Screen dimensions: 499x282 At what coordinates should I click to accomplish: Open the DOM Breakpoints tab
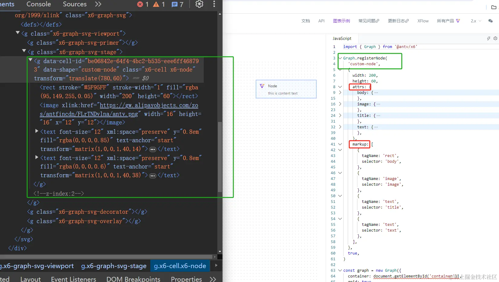coord(133,279)
